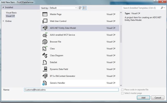
Task: Select the Dynamic Data Field icon
Action: pos(45,69)
